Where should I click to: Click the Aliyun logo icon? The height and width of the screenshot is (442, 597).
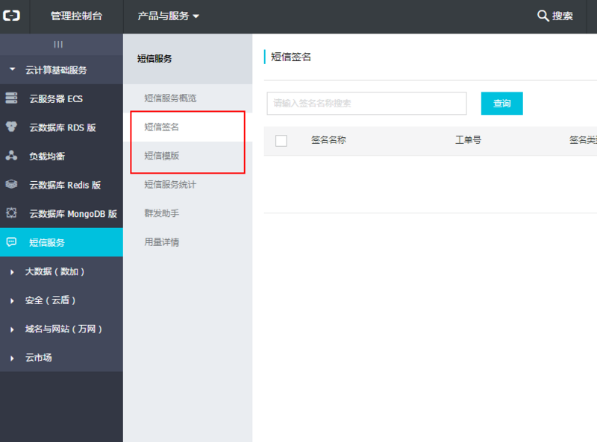11,16
